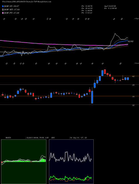The image size is (139, 184).
Task: Open the green MACD histogram chart panel
Action: (24, 162)
